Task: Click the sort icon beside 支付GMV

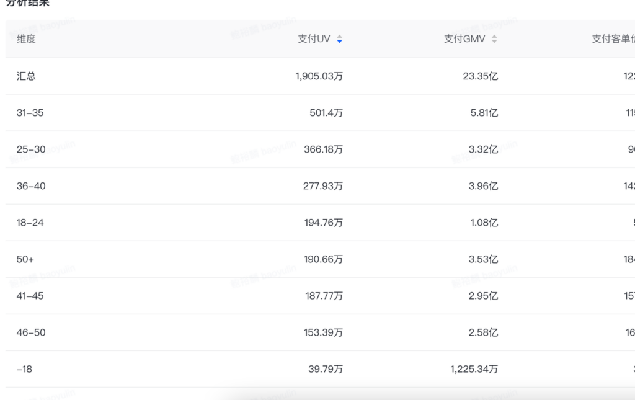Action: pyautogui.click(x=494, y=39)
